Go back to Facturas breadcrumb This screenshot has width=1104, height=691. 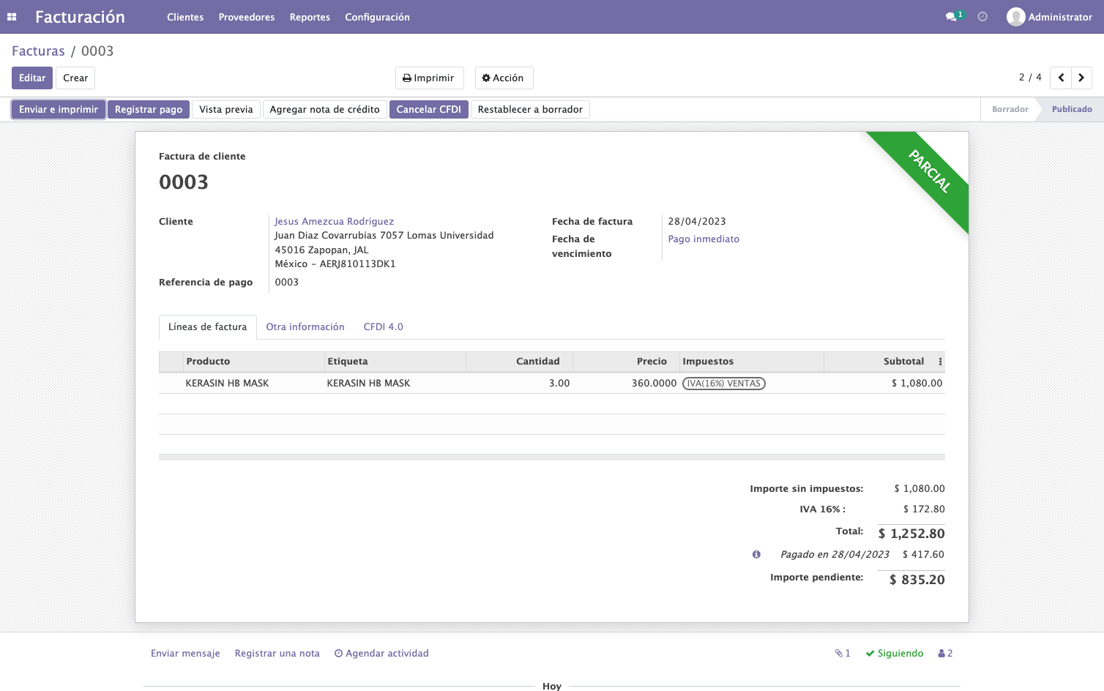pos(38,51)
